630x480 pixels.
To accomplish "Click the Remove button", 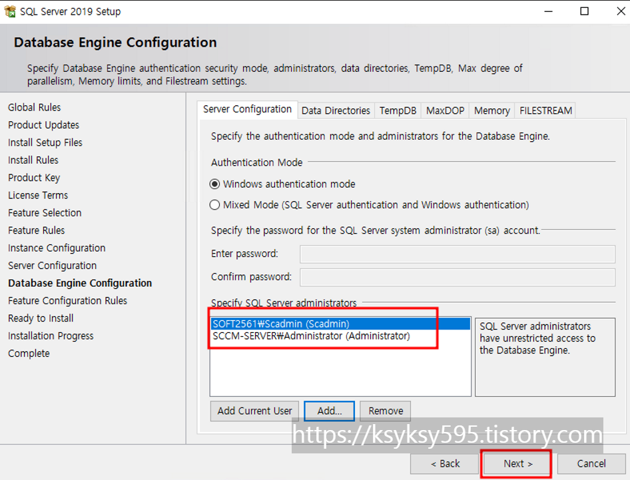I will click(x=386, y=411).
